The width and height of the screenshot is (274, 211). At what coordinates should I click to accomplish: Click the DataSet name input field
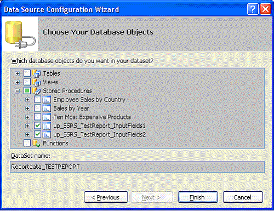(137, 167)
